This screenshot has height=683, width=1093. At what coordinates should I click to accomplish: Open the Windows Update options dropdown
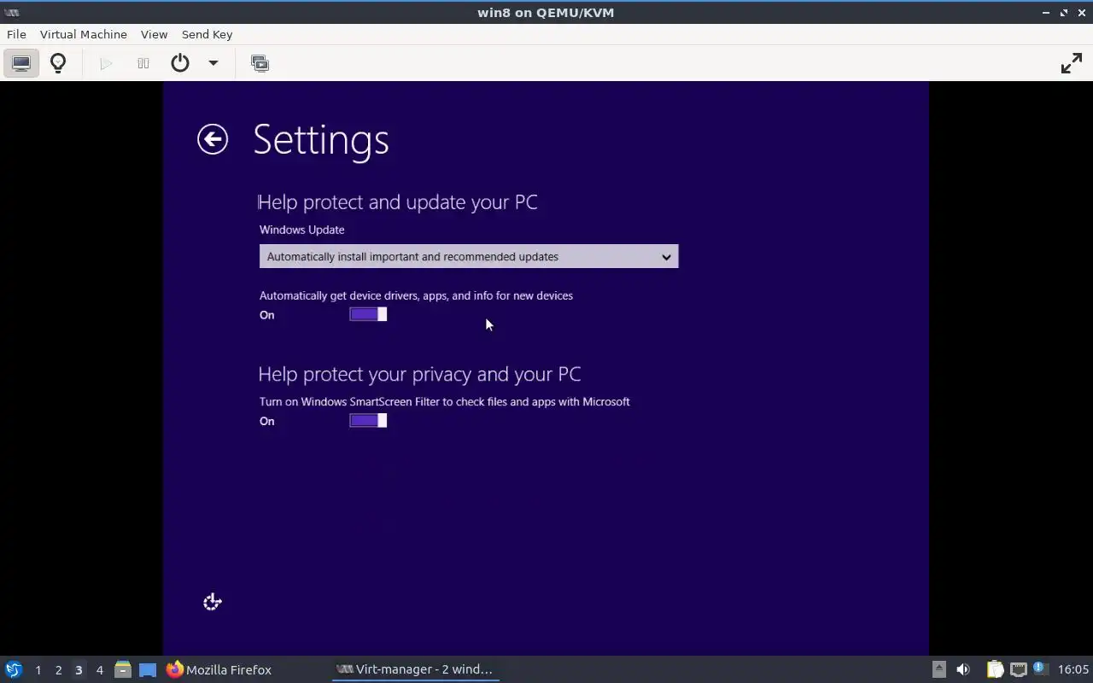click(x=469, y=256)
